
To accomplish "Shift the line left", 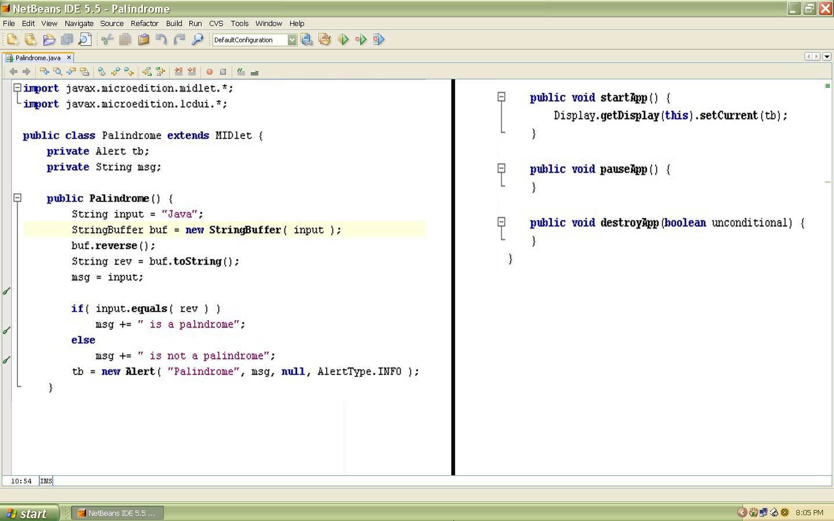I will 178,72.
